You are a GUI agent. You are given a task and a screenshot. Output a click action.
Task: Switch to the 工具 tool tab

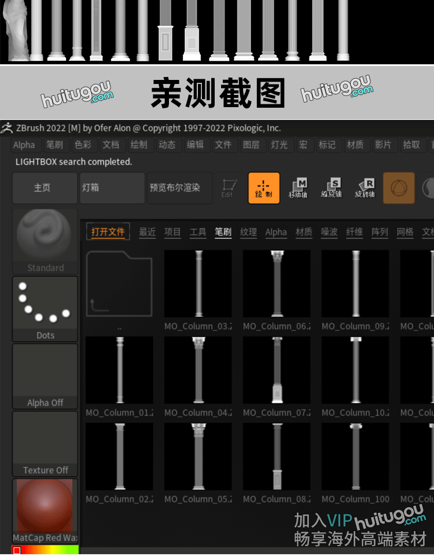point(198,232)
